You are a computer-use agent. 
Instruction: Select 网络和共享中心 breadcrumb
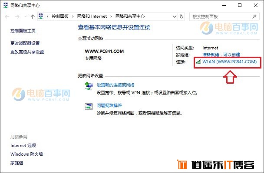click(x=130, y=16)
